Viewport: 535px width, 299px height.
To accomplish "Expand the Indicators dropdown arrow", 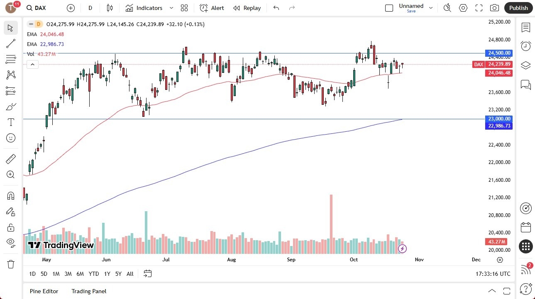I will tap(171, 7).
